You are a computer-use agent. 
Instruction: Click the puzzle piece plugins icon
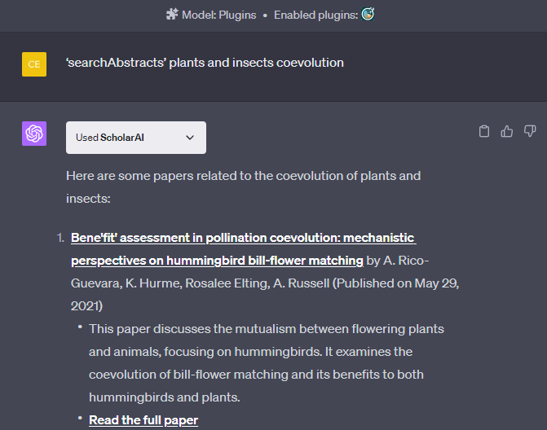(171, 15)
